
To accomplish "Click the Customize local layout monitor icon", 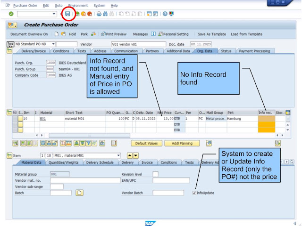I will (171, 14).
